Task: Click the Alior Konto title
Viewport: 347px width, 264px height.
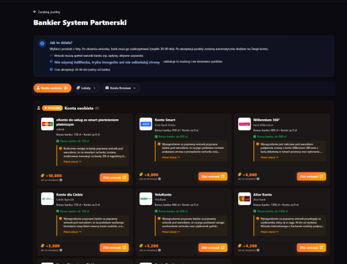Action: (x=263, y=195)
